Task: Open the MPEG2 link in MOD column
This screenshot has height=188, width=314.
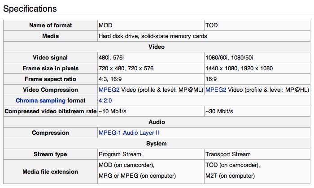Action: pos(109,90)
